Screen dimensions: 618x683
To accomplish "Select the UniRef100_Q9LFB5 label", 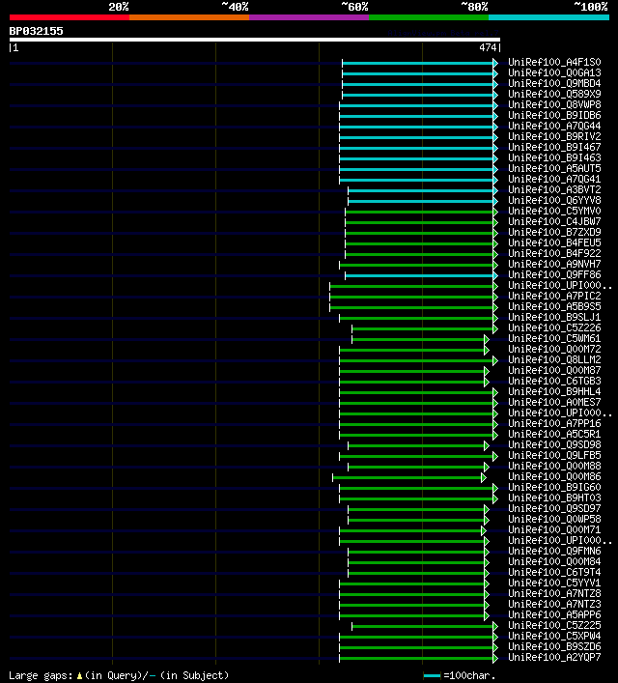I will click(x=554, y=455).
